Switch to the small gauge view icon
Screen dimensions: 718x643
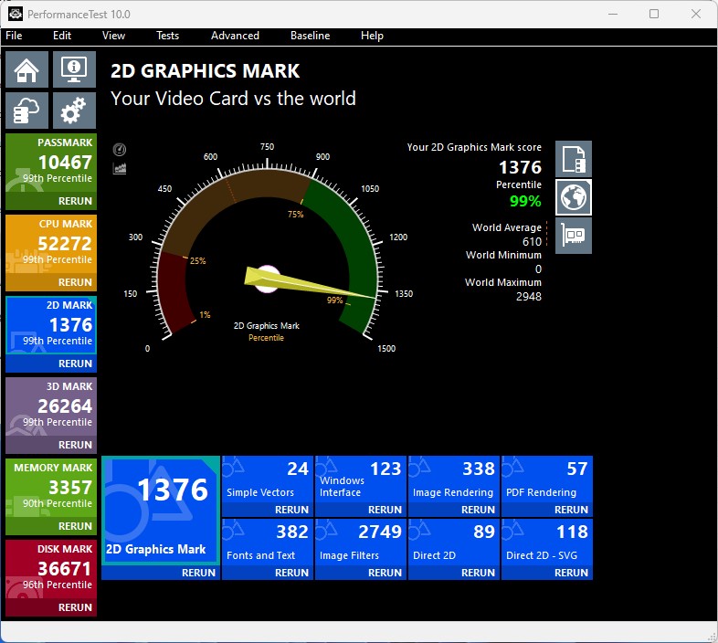click(120, 150)
